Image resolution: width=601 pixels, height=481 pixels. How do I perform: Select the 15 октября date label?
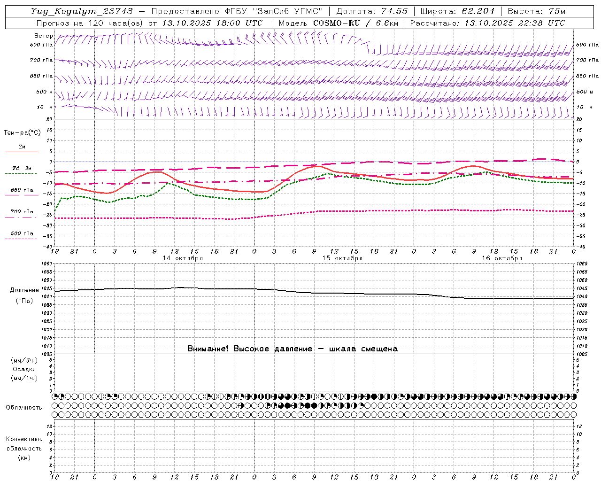tap(342, 258)
